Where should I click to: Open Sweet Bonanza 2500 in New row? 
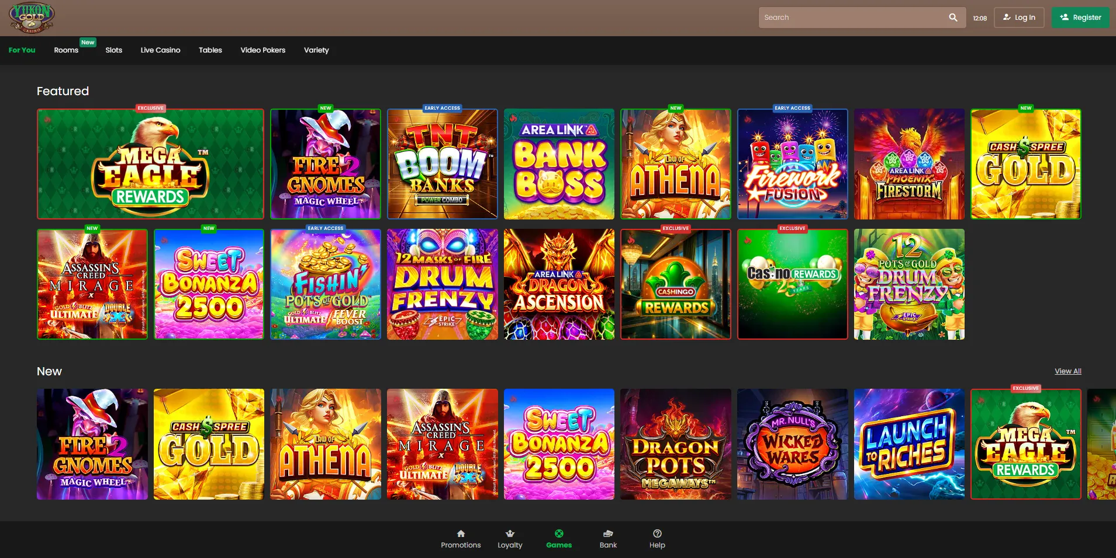coord(559,444)
